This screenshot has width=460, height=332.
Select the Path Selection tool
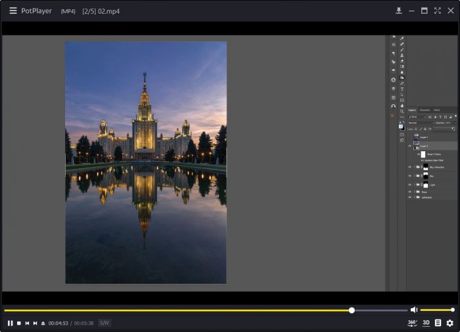click(x=402, y=95)
